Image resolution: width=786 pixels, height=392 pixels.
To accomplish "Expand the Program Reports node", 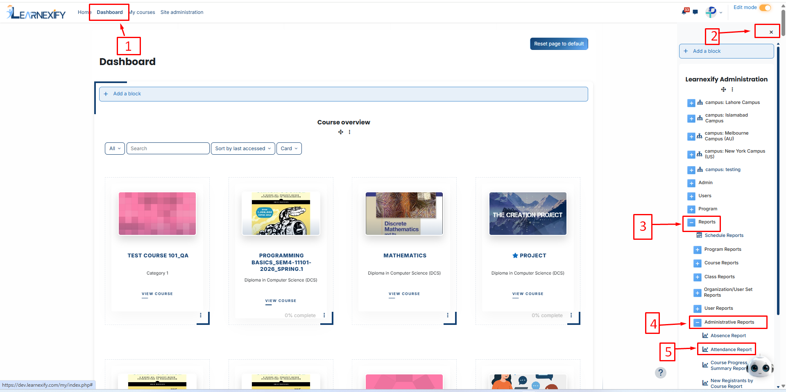I will click(x=698, y=250).
